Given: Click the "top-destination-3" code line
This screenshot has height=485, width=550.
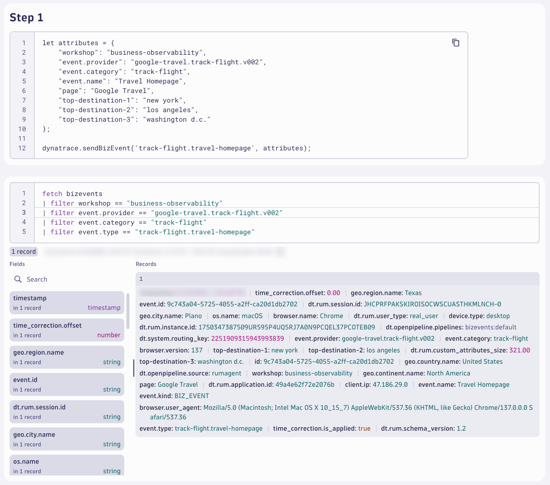Looking at the screenshot, I should tap(135, 120).
